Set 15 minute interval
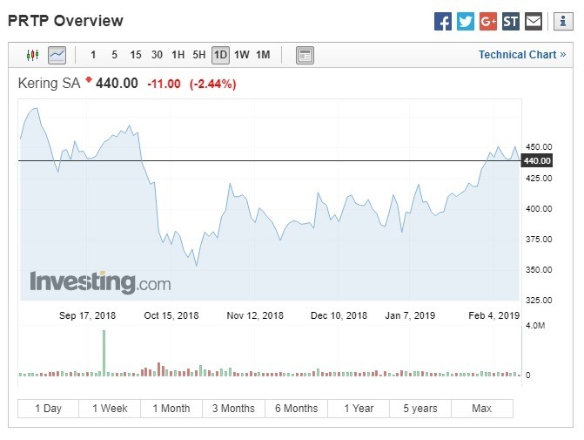Viewport: 584px width, 440px height. [136, 55]
